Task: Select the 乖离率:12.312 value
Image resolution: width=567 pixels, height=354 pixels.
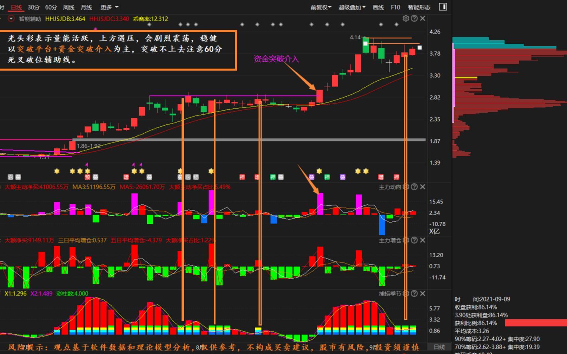Action: point(150,19)
